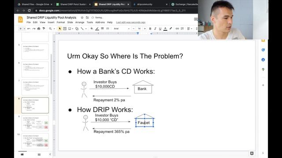Screen dimensions: 282x158
Task: Open the Arrange menu
Action: (80, 22)
